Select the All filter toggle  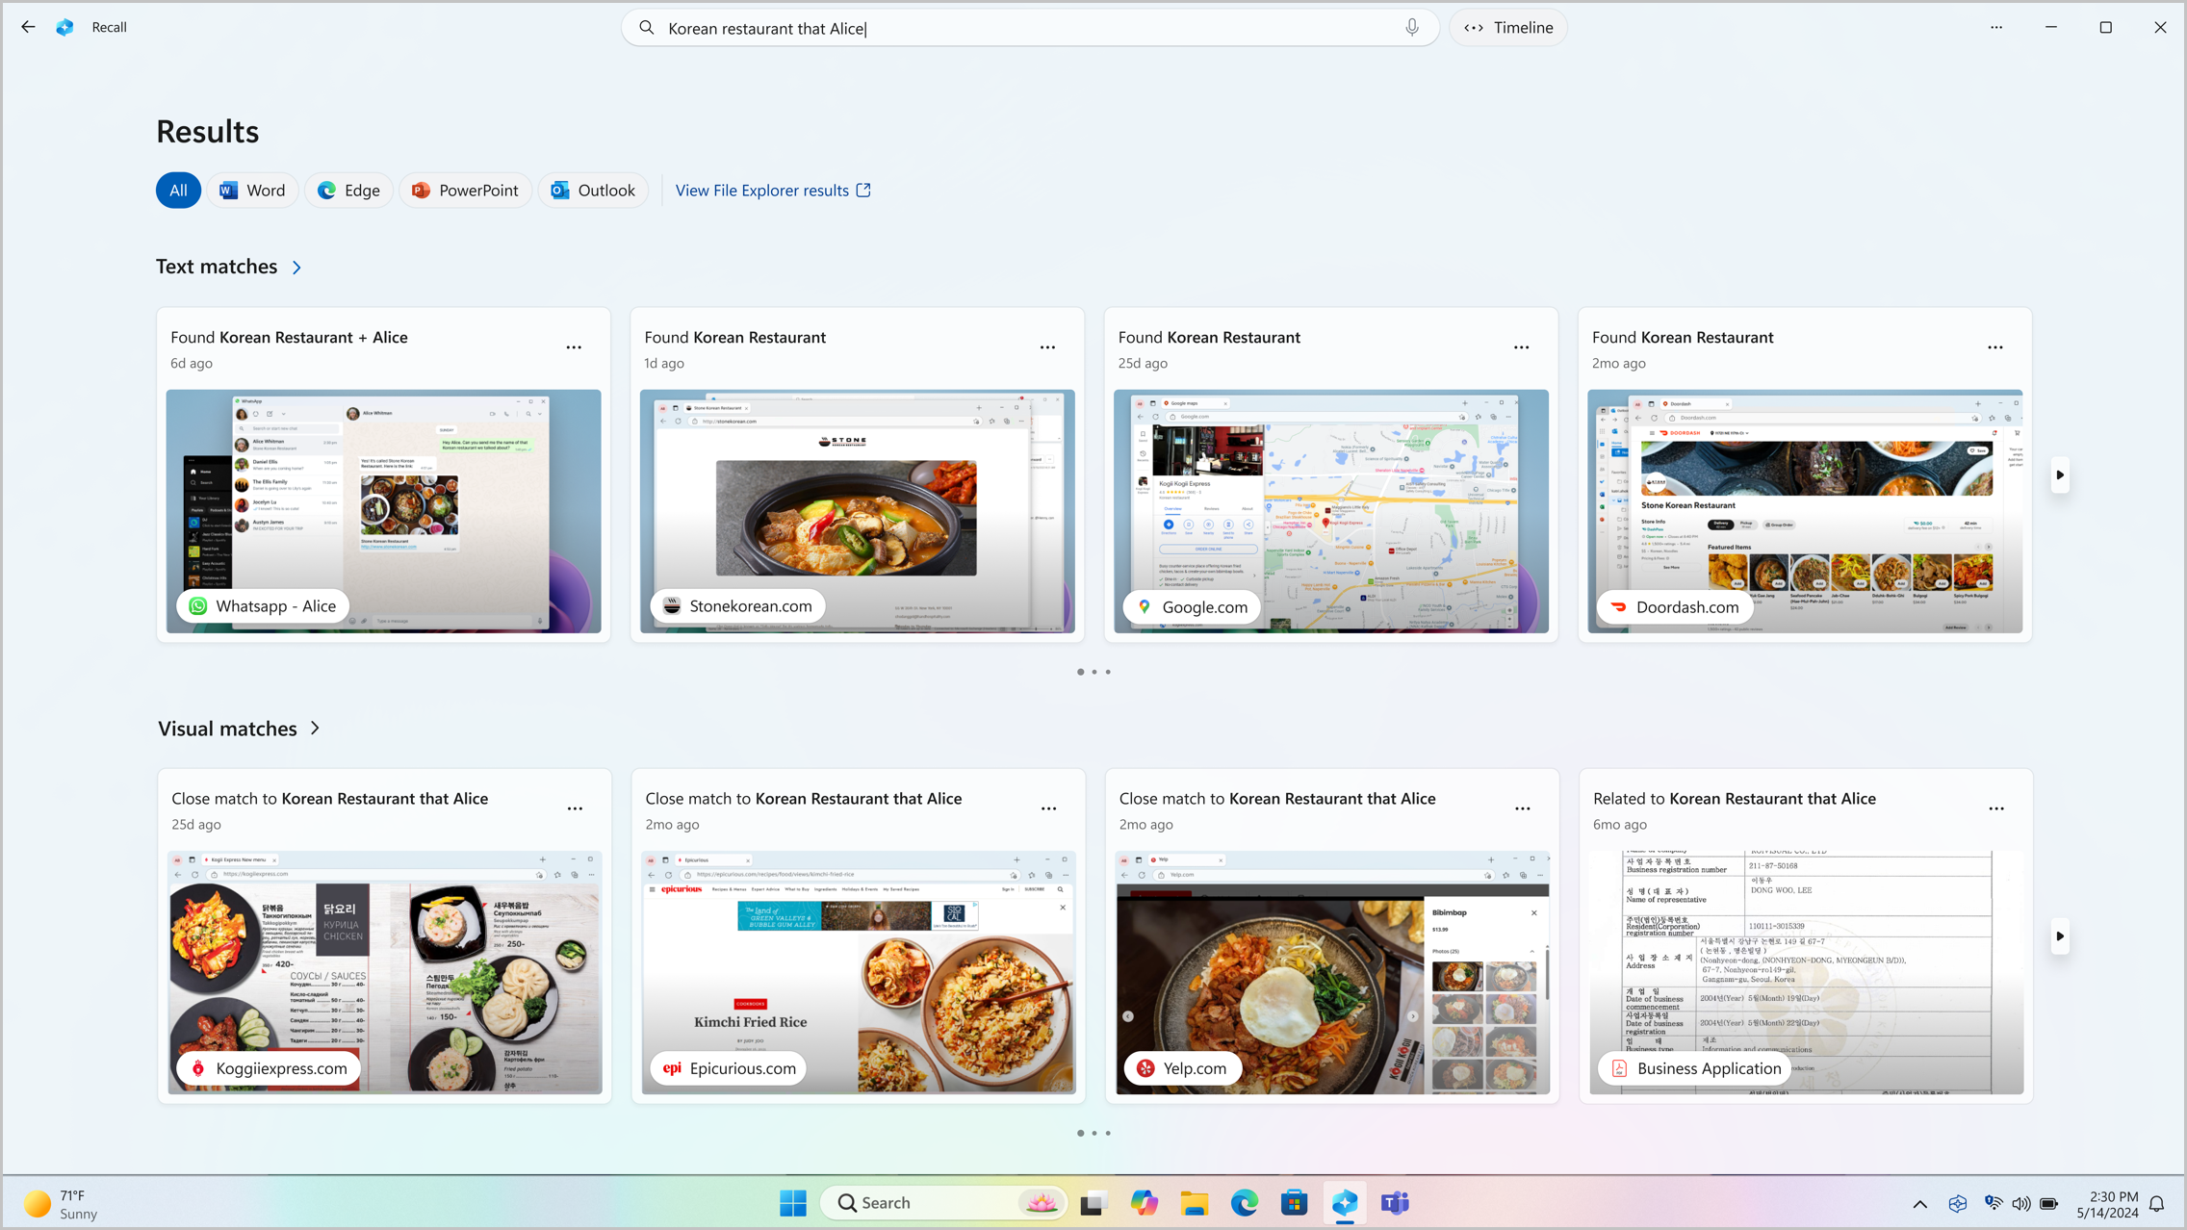click(179, 191)
